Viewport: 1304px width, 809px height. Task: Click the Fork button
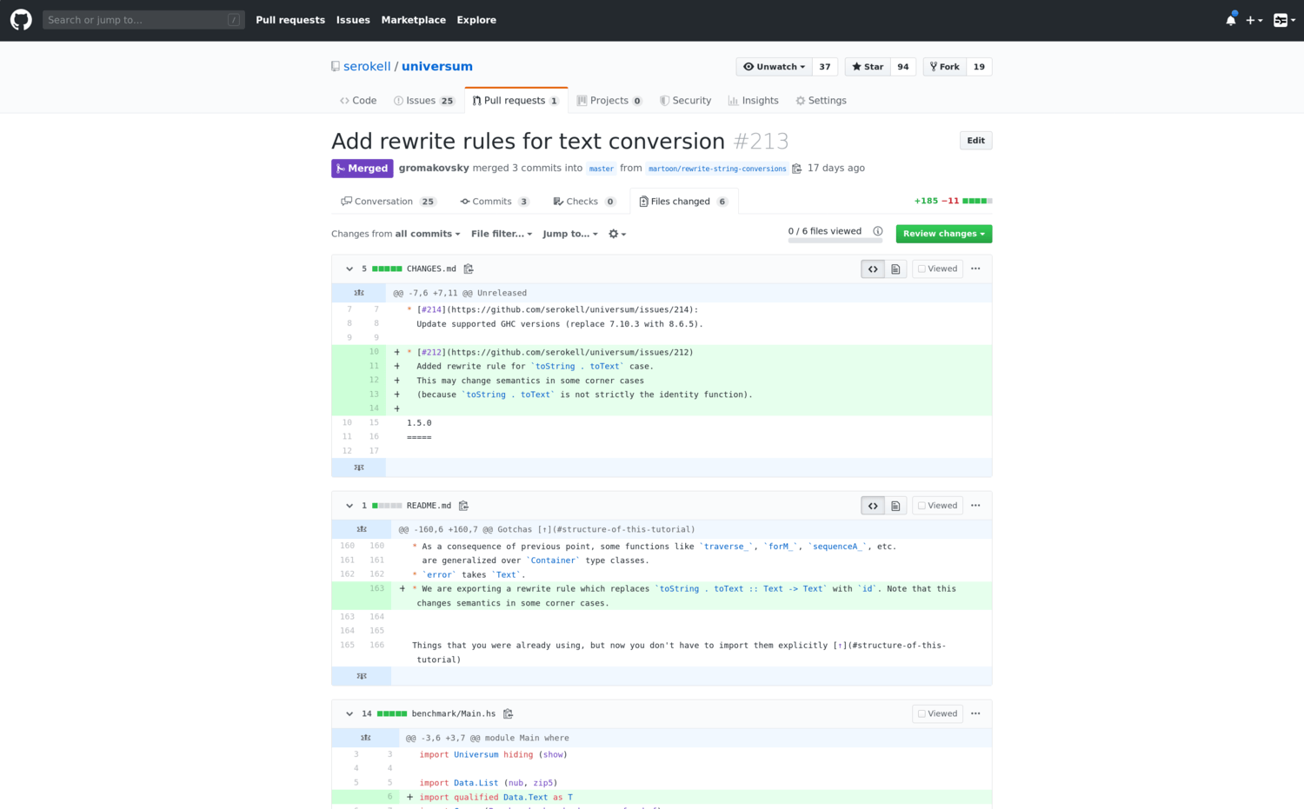tap(944, 67)
